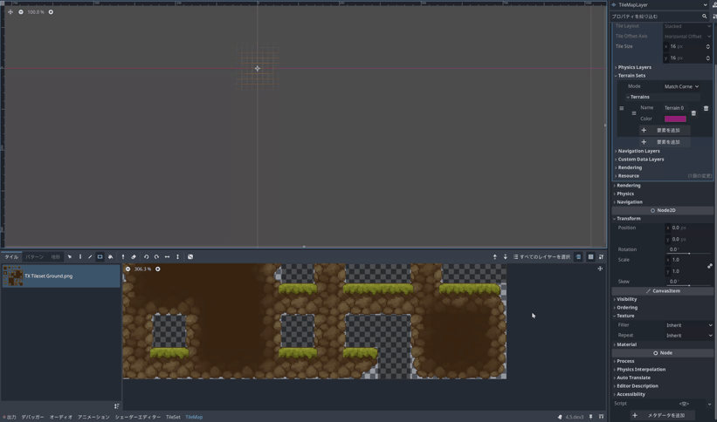Open the すべてのレイヤーを選択 layer list
Screen dimensions: 717x422
coord(541,256)
